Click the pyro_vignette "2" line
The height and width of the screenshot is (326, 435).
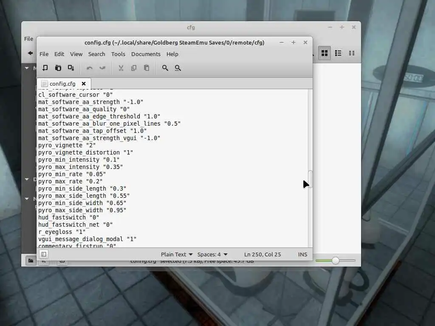click(x=67, y=145)
